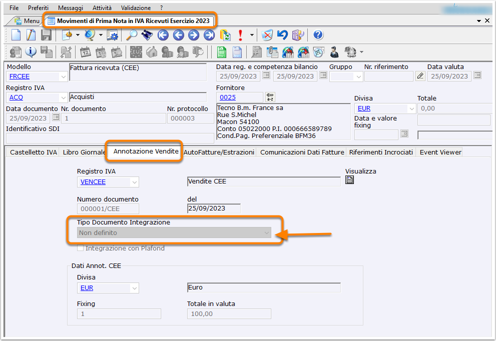496x341 pixels.
Task: Click the magnifying glass search icon
Action: [132, 35]
